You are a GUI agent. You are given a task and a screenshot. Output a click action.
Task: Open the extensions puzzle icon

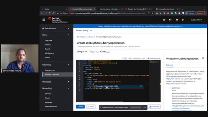(179, 13)
